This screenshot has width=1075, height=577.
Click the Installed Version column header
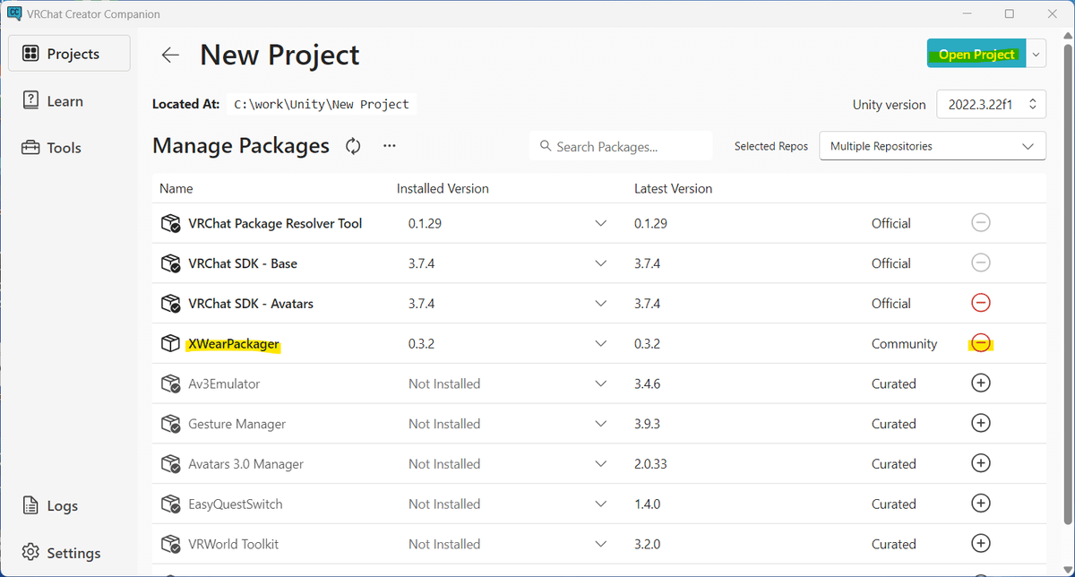[443, 189]
